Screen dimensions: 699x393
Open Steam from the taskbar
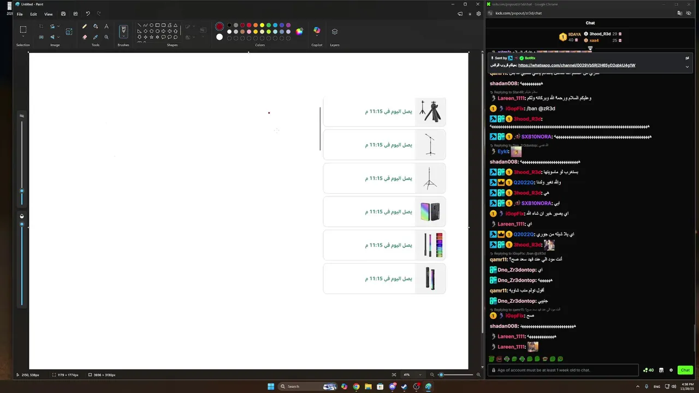point(404,386)
